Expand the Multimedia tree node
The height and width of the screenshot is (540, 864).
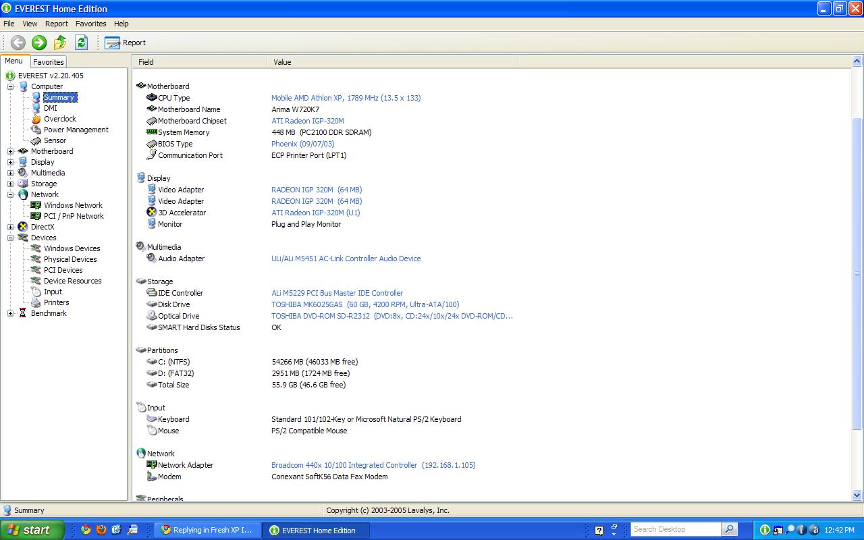click(x=10, y=173)
